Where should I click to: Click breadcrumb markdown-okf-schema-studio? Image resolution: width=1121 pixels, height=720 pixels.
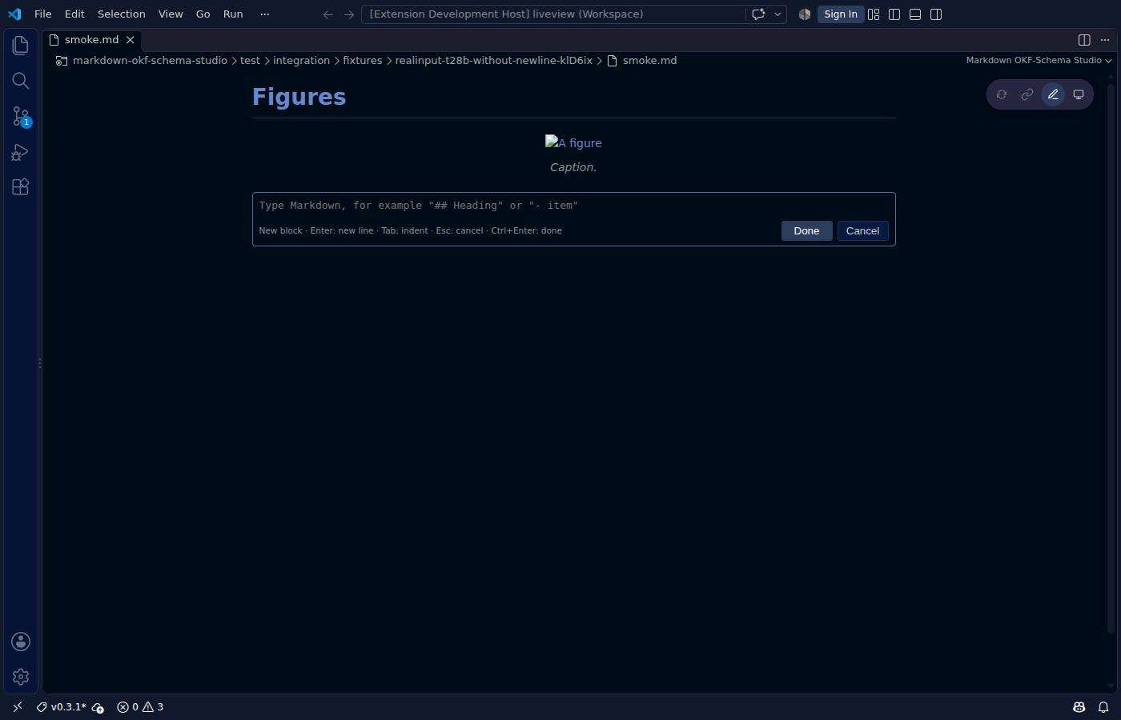pos(150,61)
